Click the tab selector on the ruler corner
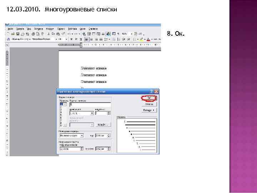Image resolution: width=257 pixels, height=193 pixels. tap(7, 45)
